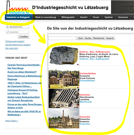Open the laundry aerial photo thumbnail
The width and height of the screenshot is (134, 135).
point(64,98)
